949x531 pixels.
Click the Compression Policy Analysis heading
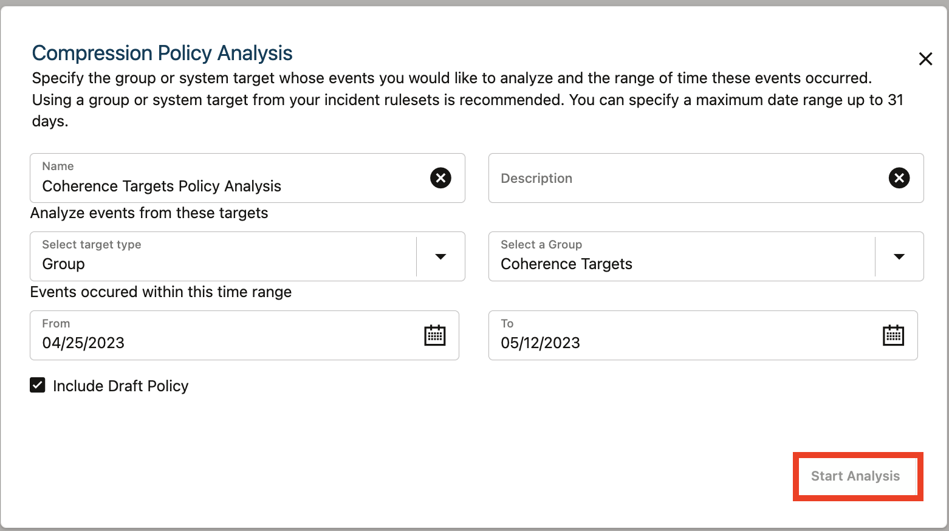[162, 53]
